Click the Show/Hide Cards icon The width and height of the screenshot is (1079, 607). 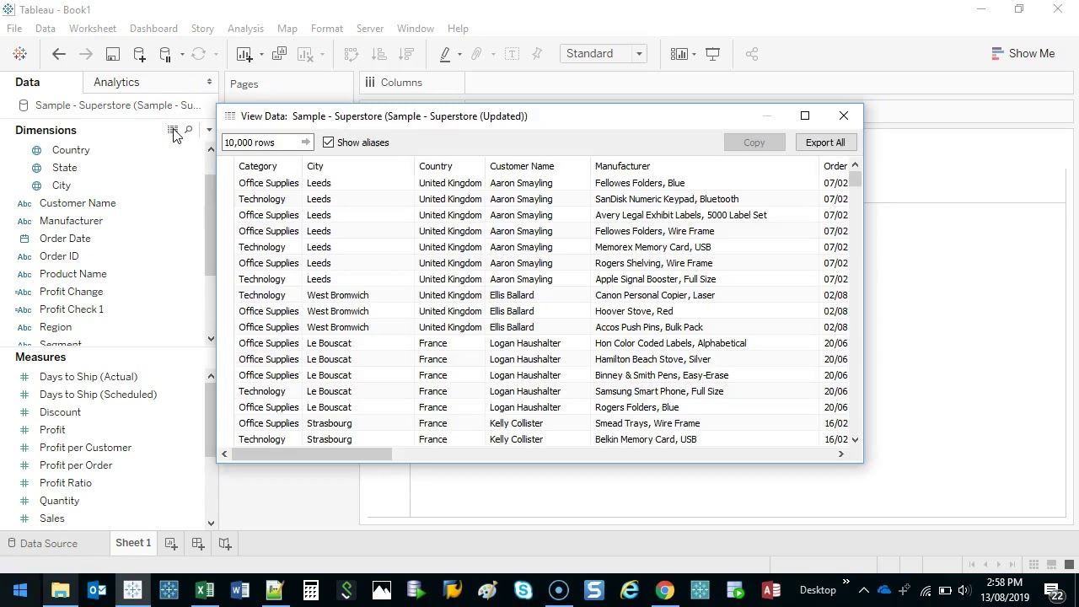pyautogui.click(x=679, y=54)
